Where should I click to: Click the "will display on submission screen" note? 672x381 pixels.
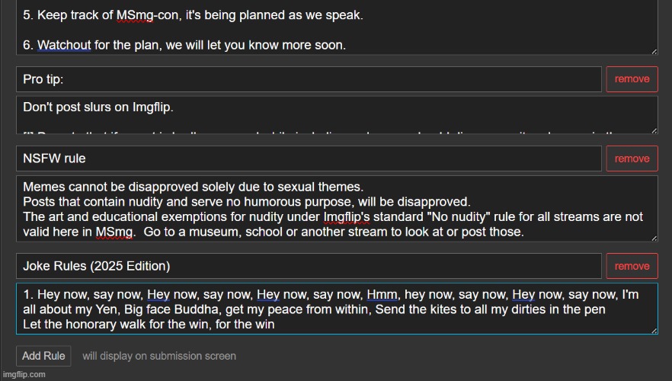pos(159,356)
